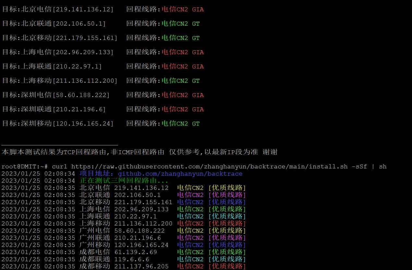Select the 北京联通[202.106.50.1] target text
Viewport: 412px width, 270px height.
click(x=54, y=24)
